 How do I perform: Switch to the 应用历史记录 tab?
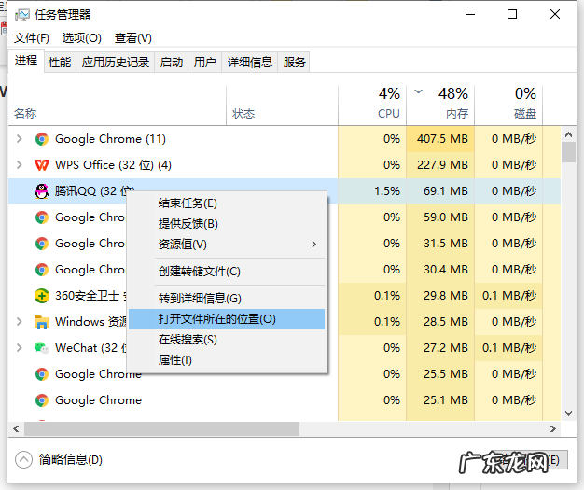tap(116, 62)
